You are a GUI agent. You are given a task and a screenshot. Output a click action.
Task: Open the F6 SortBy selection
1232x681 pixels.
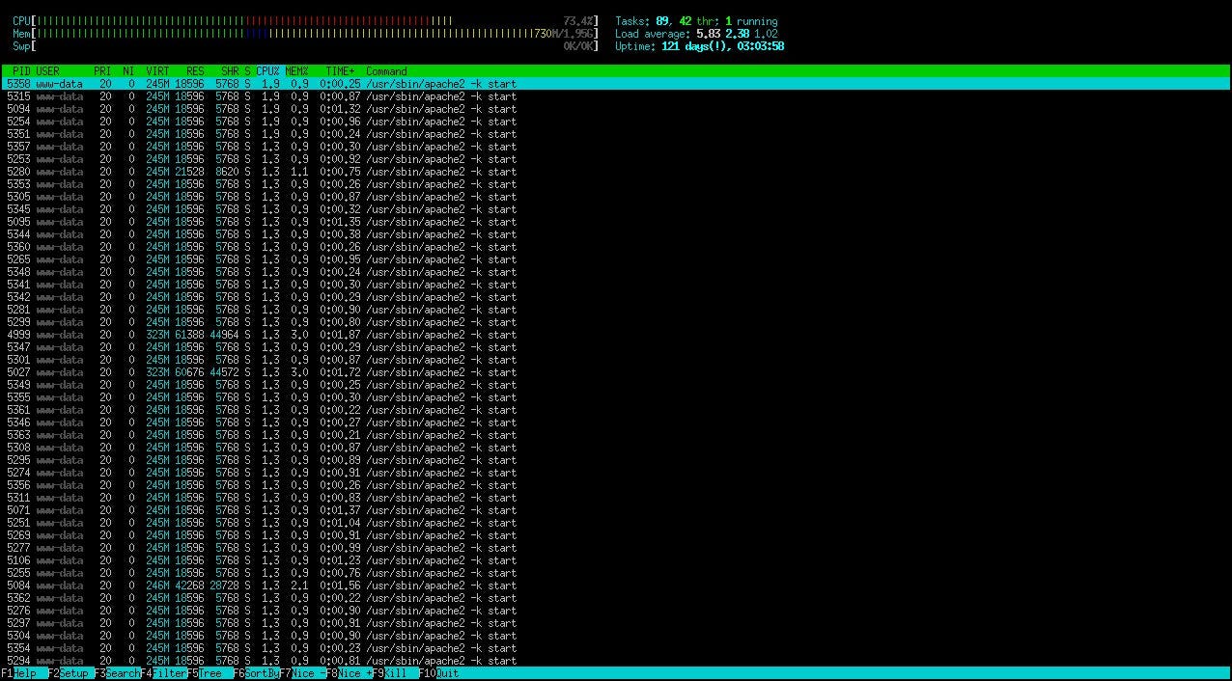(x=256, y=673)
